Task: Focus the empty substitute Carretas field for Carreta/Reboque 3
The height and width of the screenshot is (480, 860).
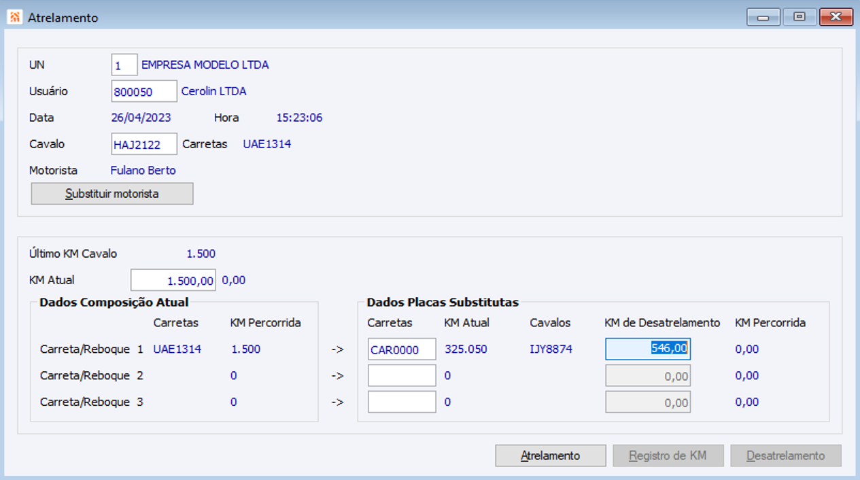Action: [402, 402]
